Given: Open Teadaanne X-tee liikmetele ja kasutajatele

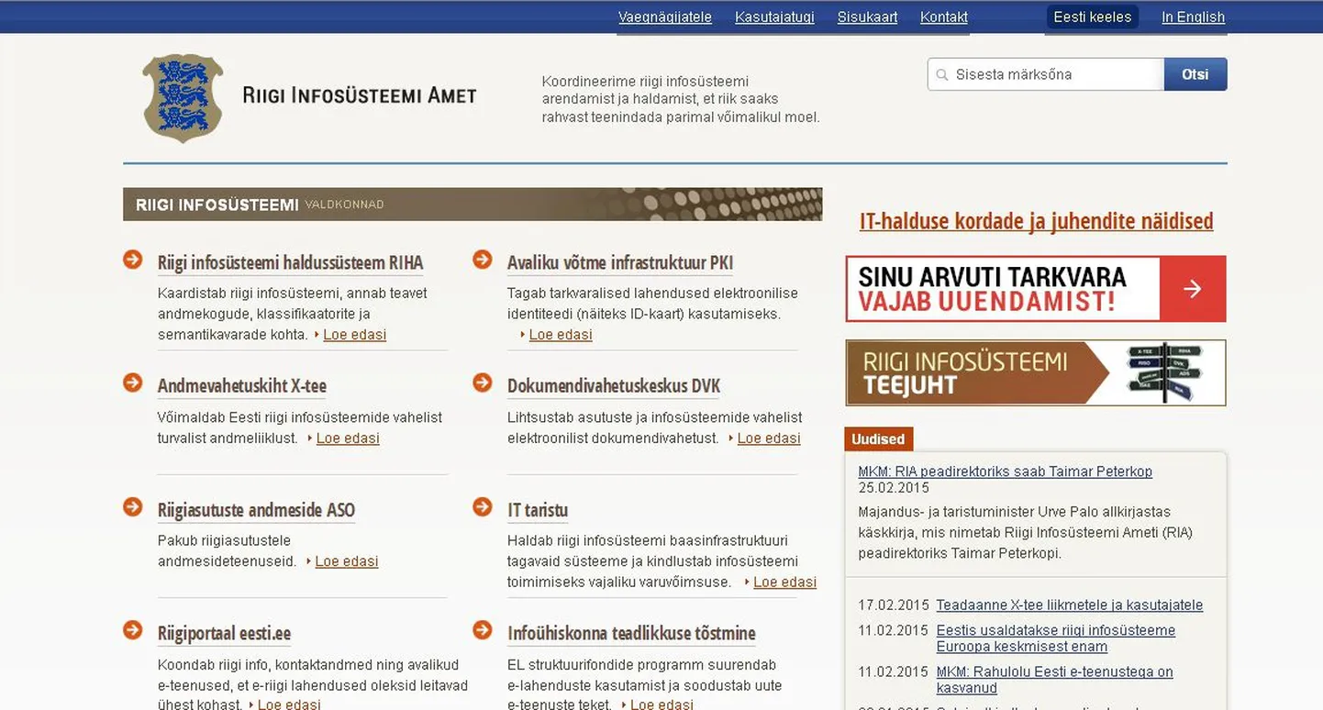Looking at the screenshot, I should 1069,605.
